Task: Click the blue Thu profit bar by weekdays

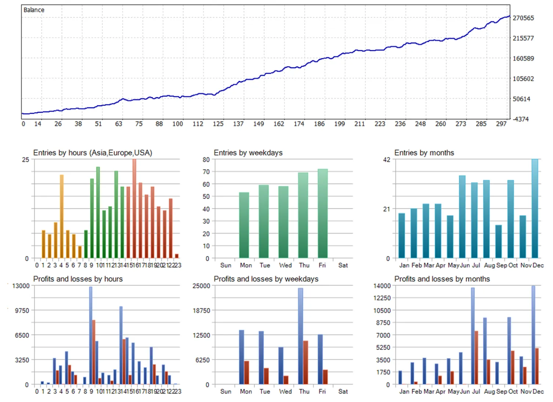Action: tap(300, 336)
